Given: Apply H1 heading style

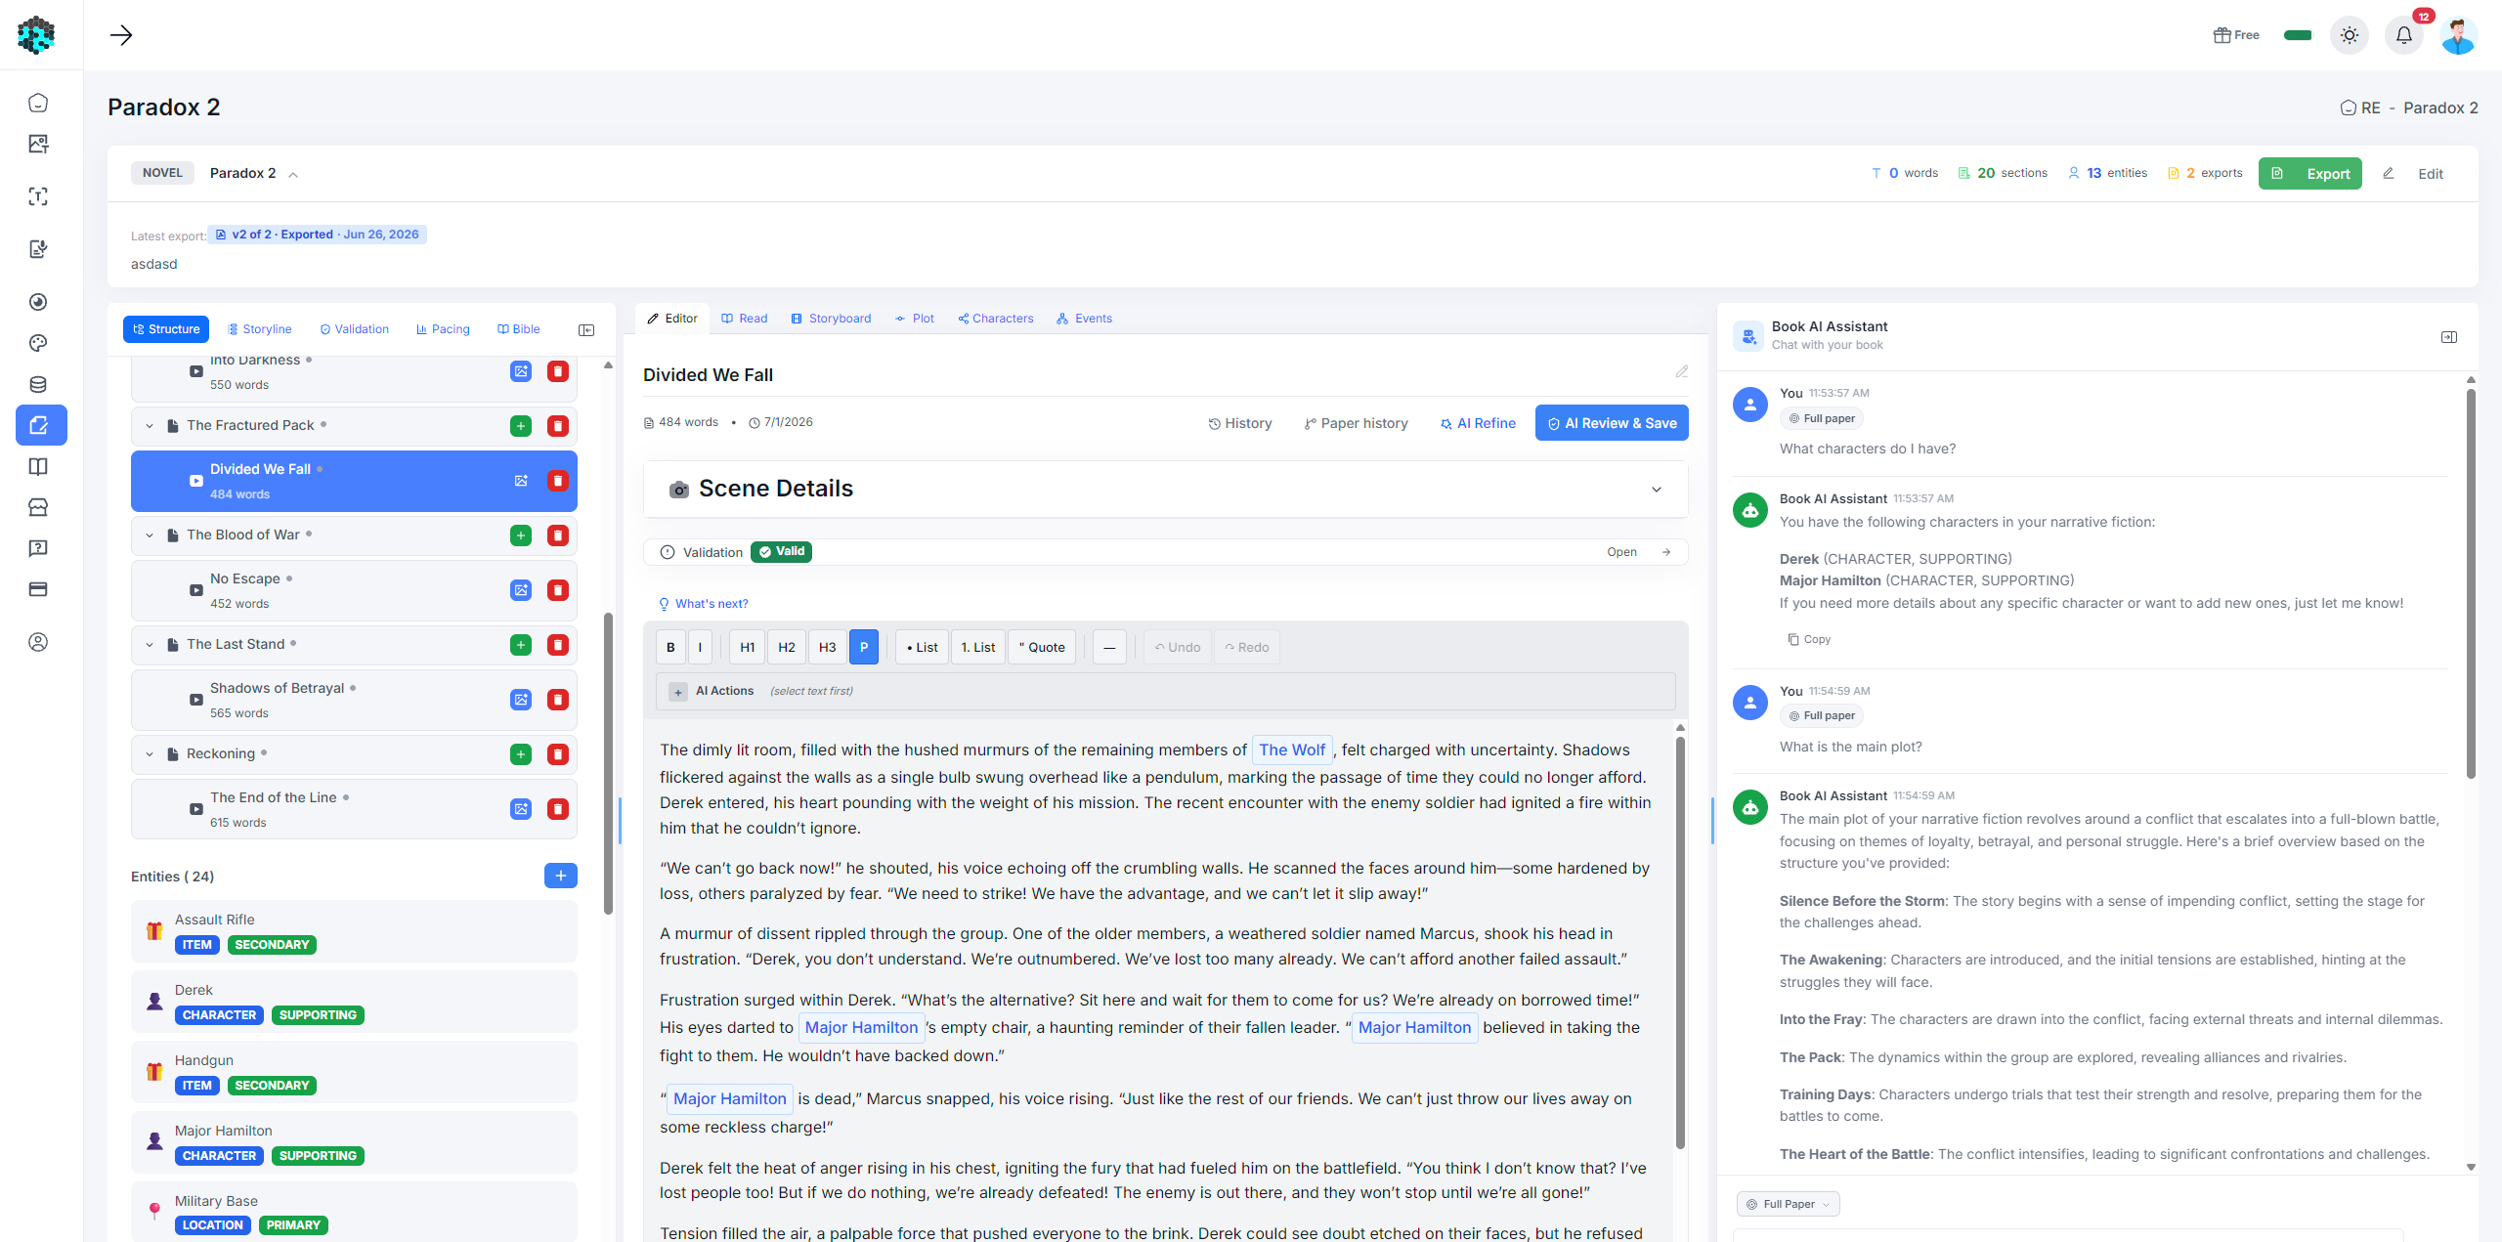Looking at the screenshot, I should [x=748, y=647].
